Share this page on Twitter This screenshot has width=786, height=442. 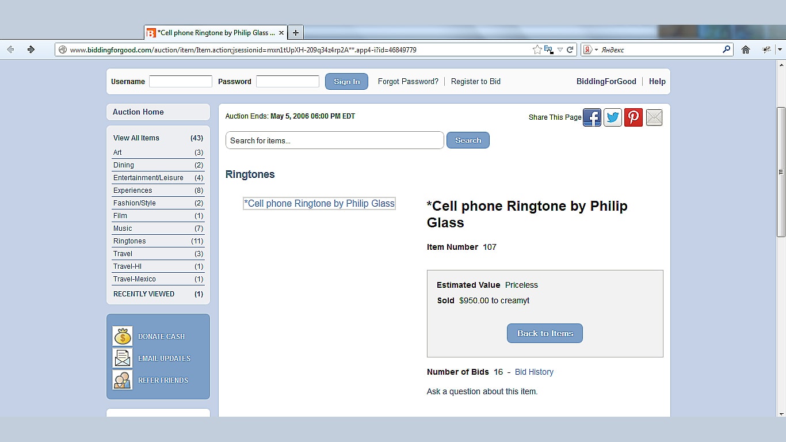click(x=613, y=117)
